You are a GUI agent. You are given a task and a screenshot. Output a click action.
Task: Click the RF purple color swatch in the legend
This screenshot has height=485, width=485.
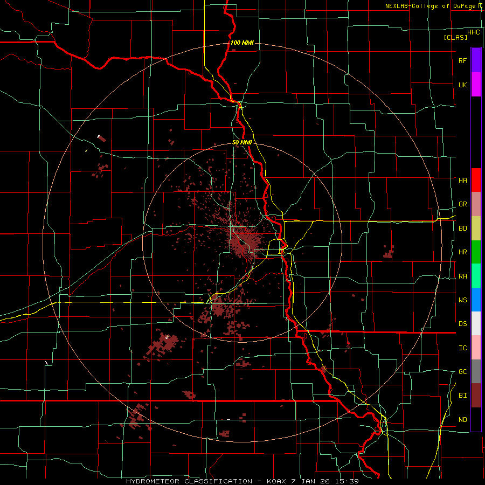[476, 60]
